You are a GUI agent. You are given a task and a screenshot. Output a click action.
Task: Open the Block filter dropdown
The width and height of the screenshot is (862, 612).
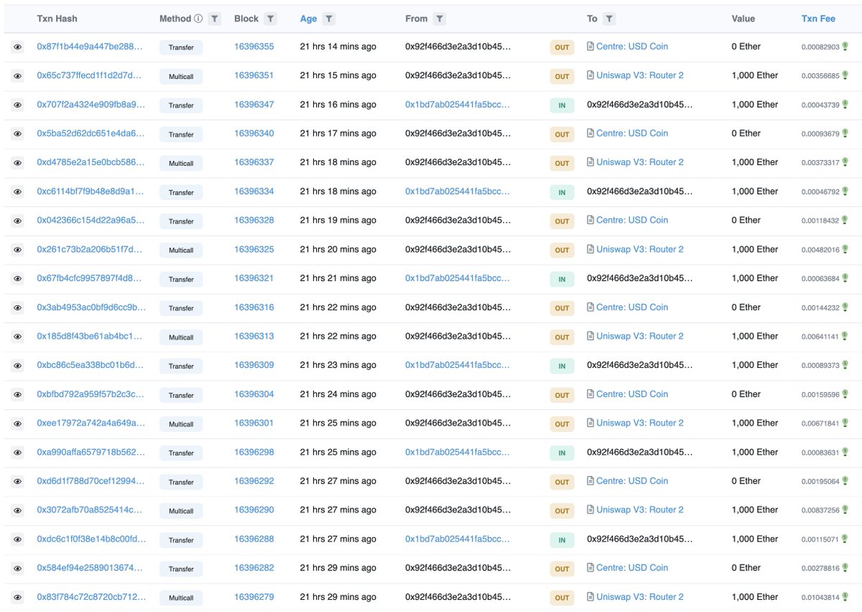(x=271, y=19)
